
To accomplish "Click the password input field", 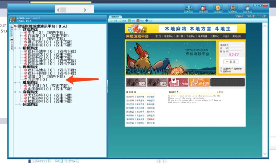I will tap(235, 48).
